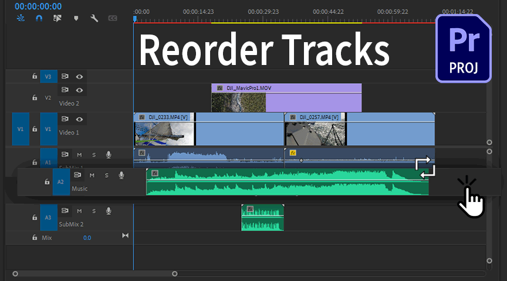This screenshot has width=507, height=281.
Task: Open Timeline Display Settings wrench
Action: [x=94, y=18]
